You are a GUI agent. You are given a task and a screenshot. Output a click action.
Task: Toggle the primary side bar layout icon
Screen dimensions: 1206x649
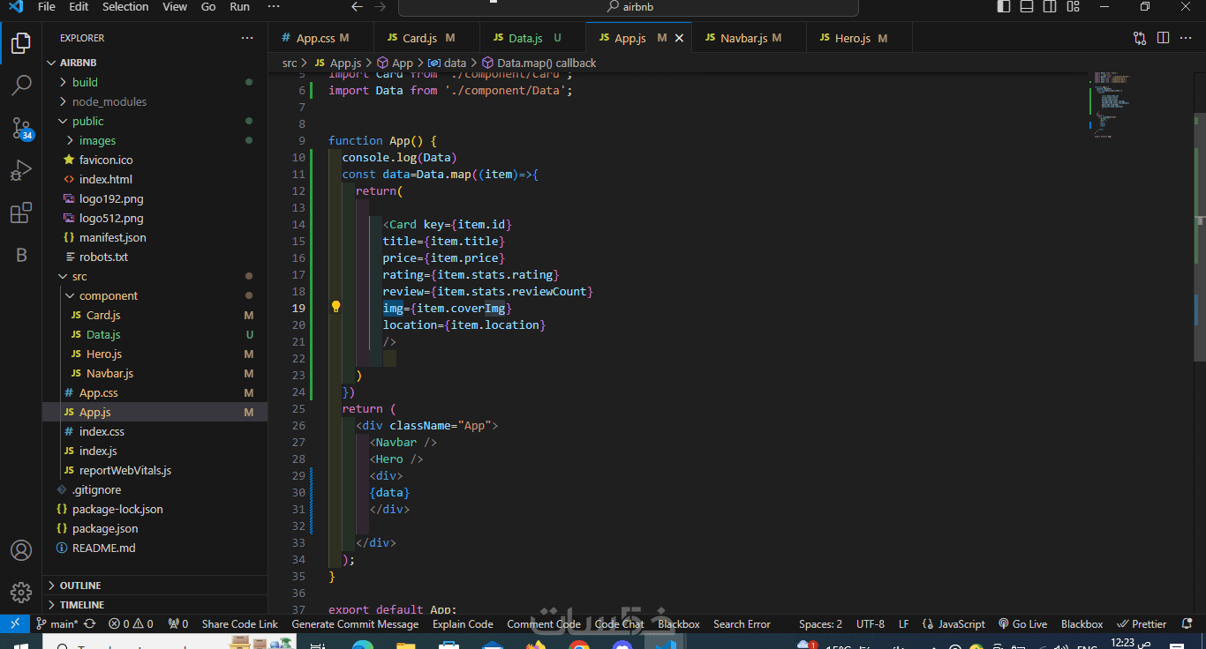point(1004,7)
